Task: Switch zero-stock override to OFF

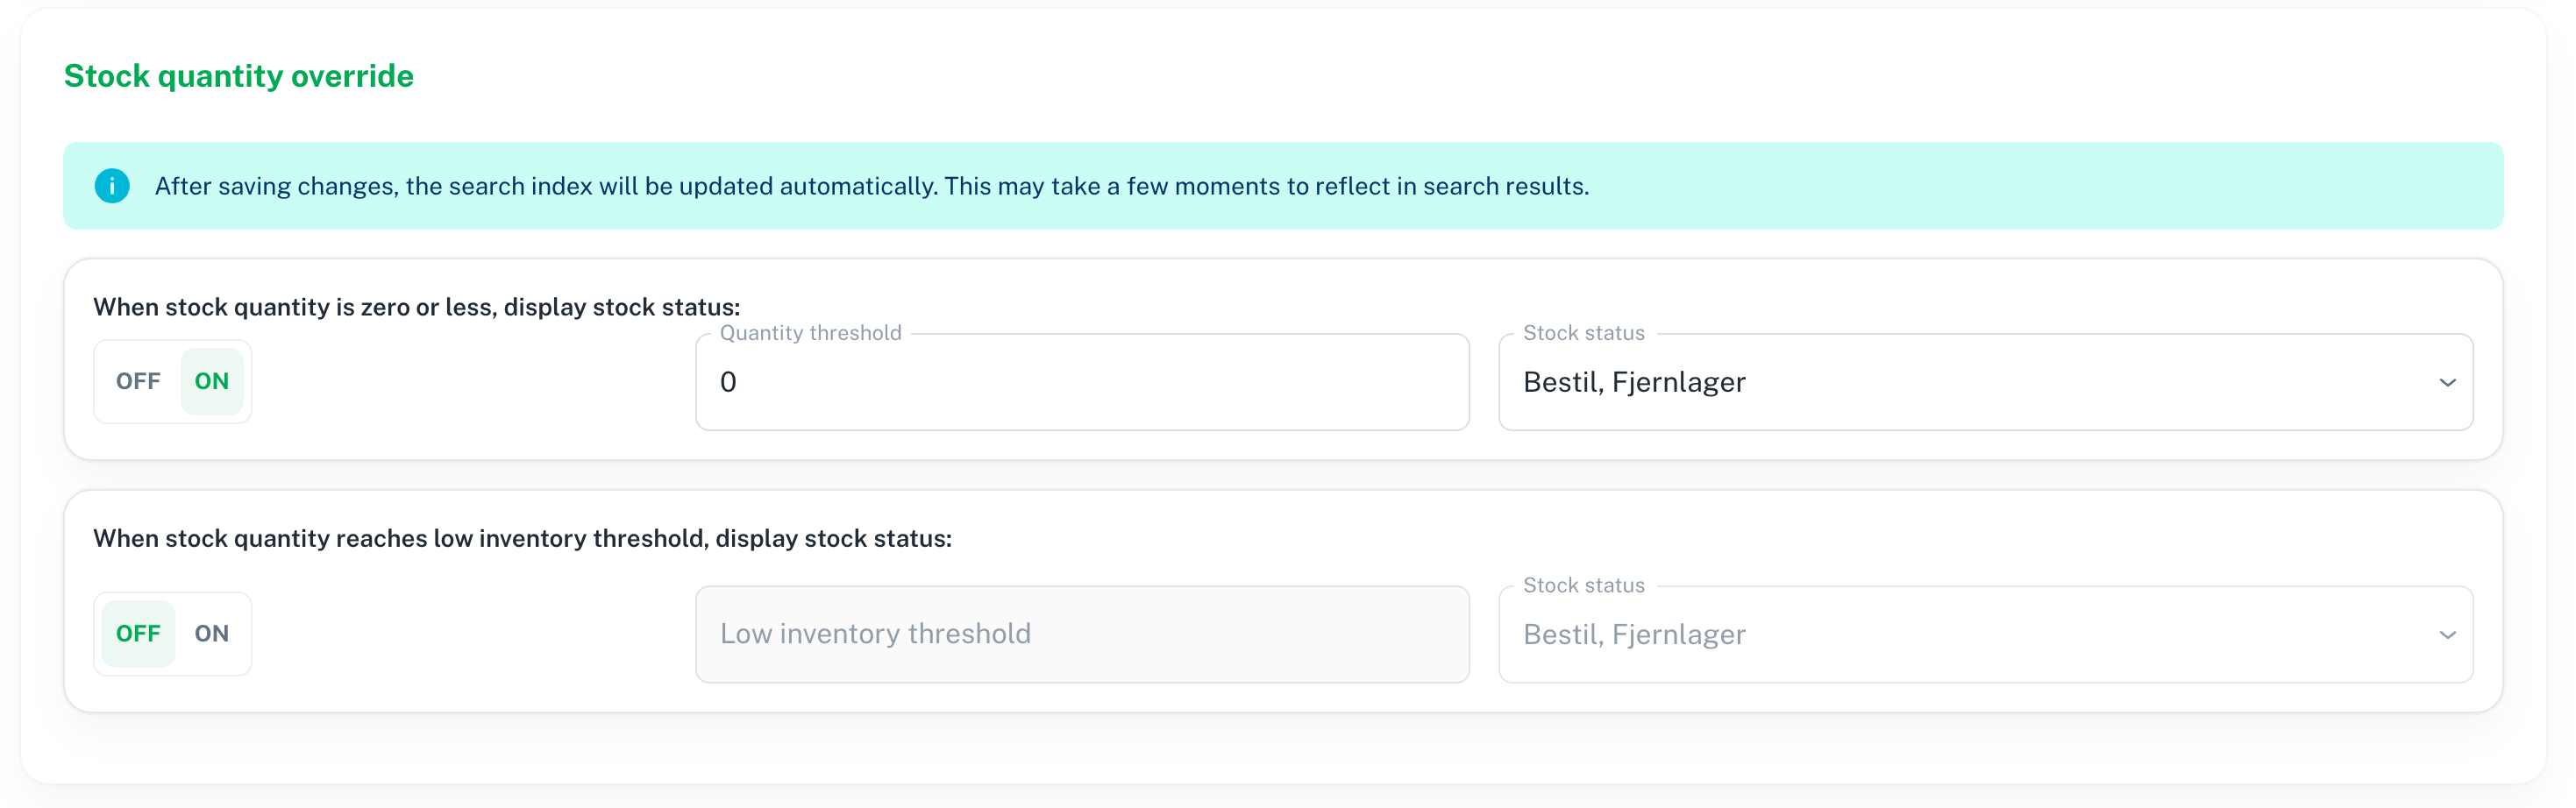Action: pyautogui.click(x=138, y=381)
